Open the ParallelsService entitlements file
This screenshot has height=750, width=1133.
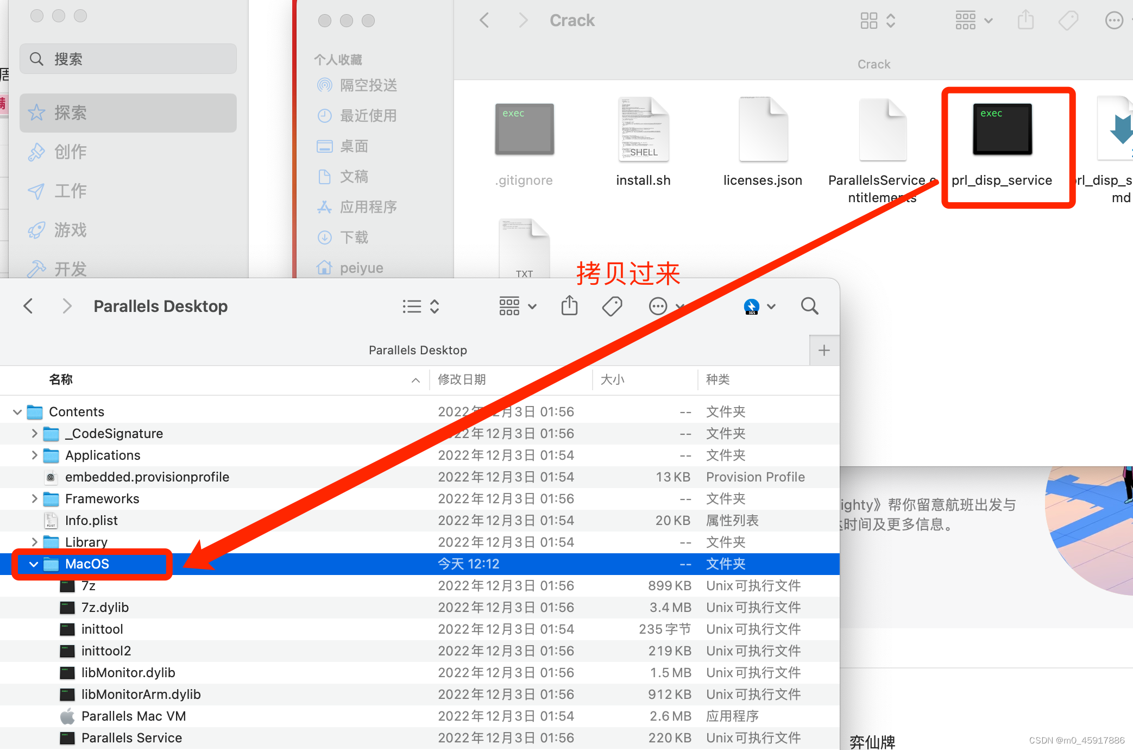coord(882,130)
